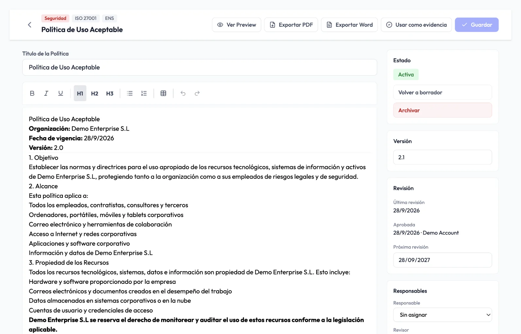Click 'Acceso a Internet y redes corporativas' line

tap(83, 234)
